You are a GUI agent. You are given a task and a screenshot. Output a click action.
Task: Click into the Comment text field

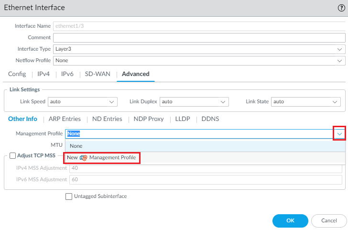[x=198, y=37]
